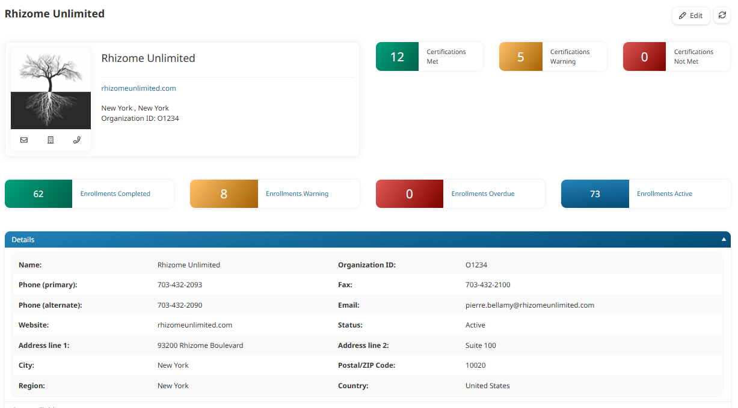Click the address 93200 Rhizome Boulevard
Image resolution: width=738 pixels, height=408 pixels.
pyautogui.click(x=200, y=346)
